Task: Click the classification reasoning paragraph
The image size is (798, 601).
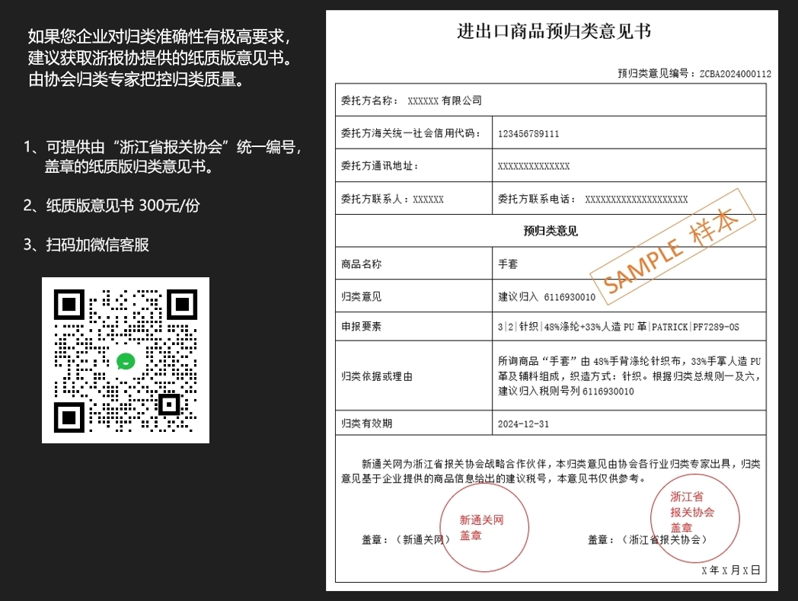Action: tap(629, 376)
